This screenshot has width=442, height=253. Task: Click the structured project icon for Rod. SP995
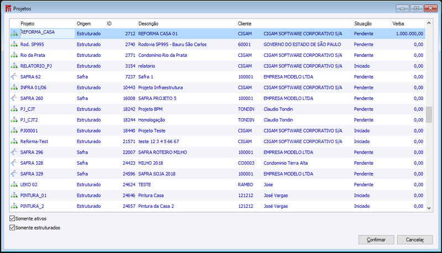point(14,44)
